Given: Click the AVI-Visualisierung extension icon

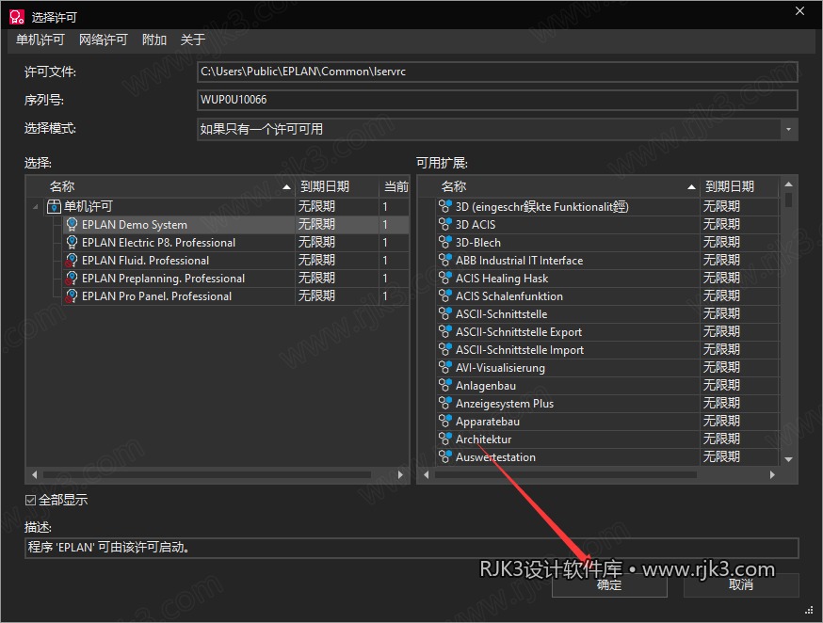Looking at the screenshot, I should [x=445, y=367].
